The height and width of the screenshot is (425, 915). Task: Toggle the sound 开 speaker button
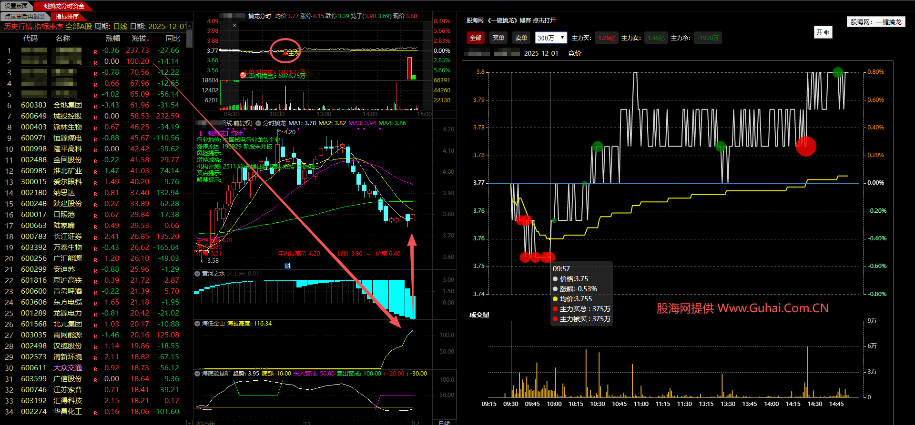pos(823,32)
